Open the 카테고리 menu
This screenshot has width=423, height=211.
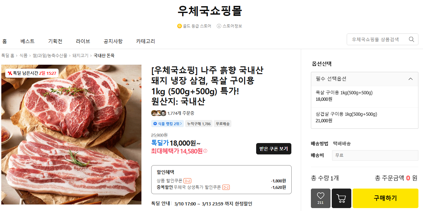click(145, 41)
